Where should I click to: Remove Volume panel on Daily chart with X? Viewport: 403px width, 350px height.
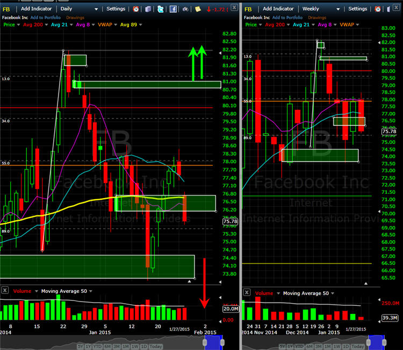pos(5,290)
